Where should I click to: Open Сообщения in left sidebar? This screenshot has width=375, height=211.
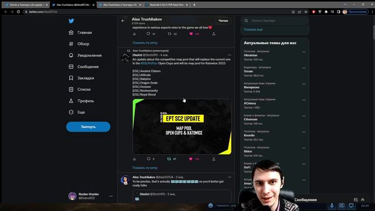[84, 66]
